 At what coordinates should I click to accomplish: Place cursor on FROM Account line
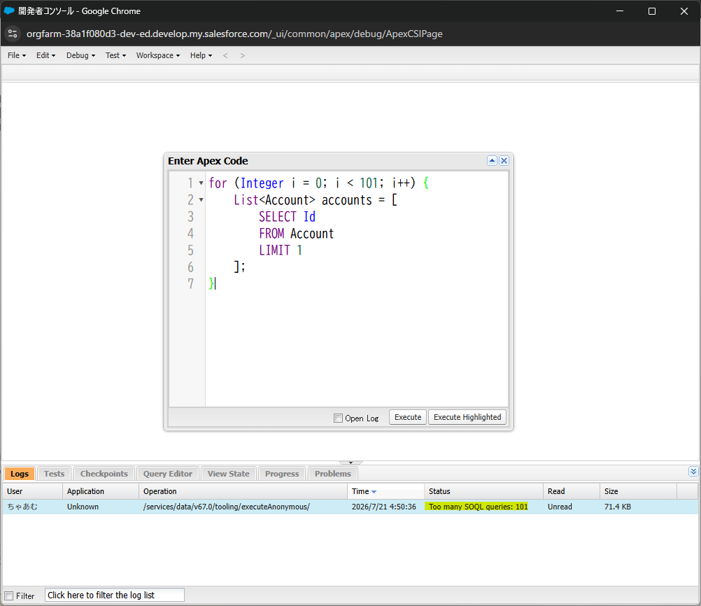coord(296,234)
